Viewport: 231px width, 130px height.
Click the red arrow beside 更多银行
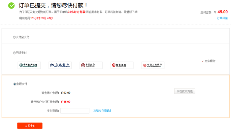(203, 61)
